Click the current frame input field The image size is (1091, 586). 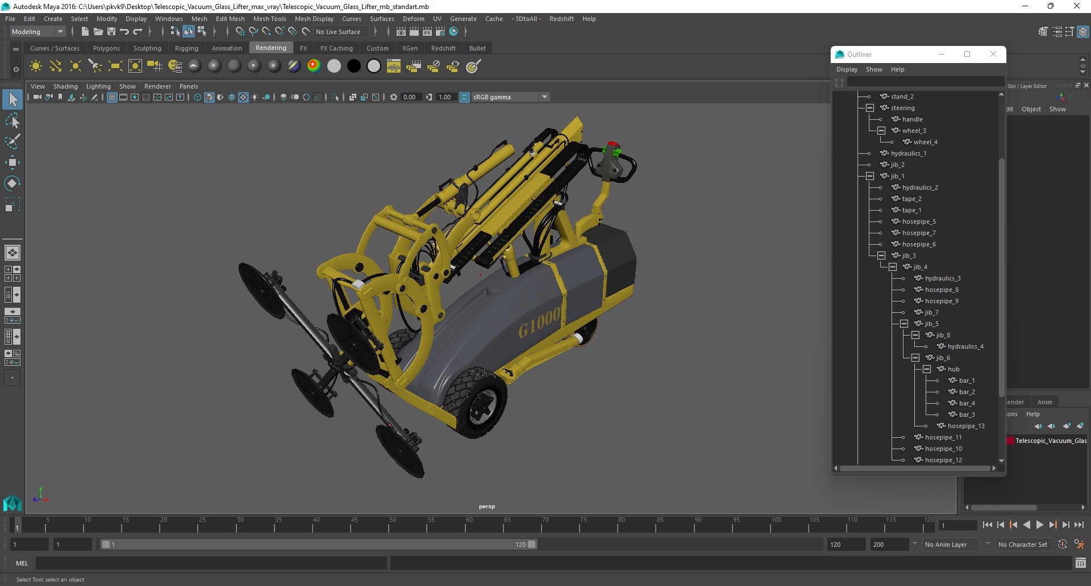tap(957, 525)
